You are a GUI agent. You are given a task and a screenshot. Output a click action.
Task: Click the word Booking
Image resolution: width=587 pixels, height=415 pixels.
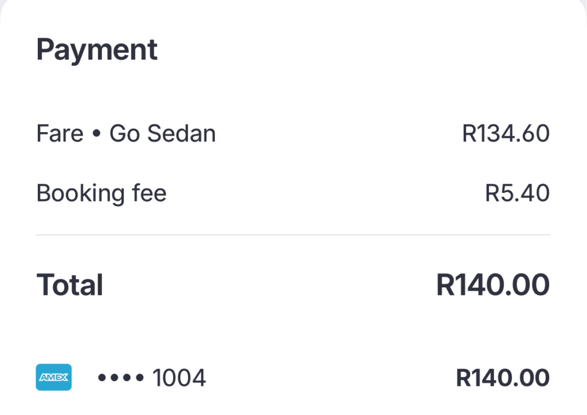click(x=80, y=193)
